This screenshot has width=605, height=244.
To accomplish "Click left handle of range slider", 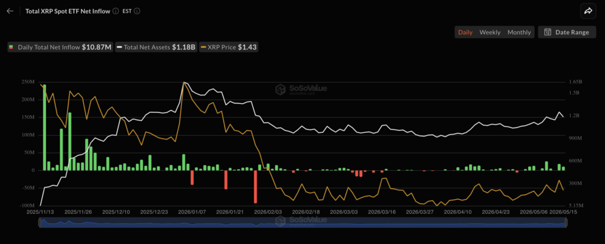I will point(39,222).
